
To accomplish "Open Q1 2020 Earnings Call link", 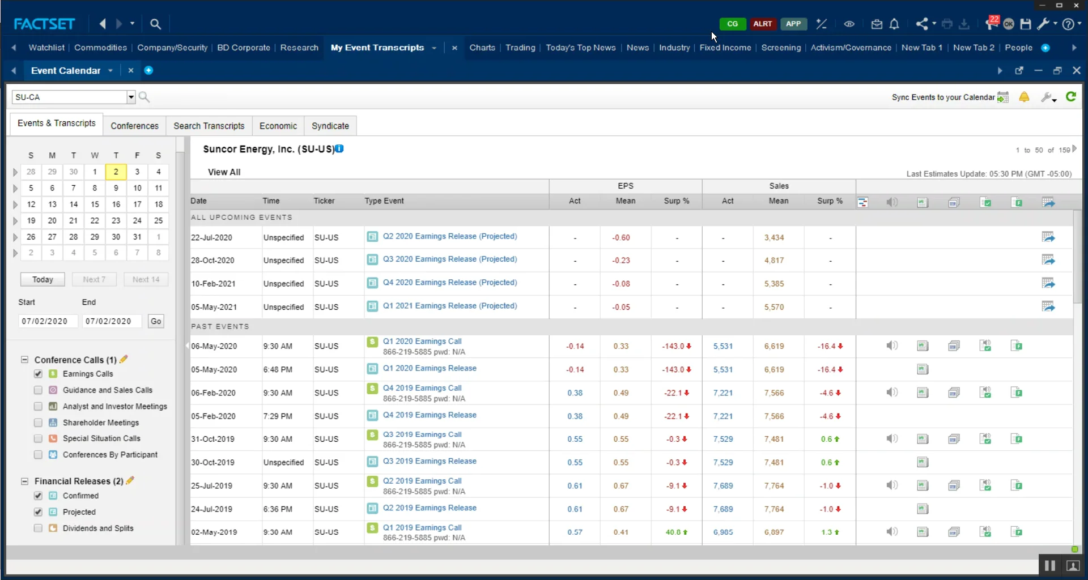I will pos(422,341).
